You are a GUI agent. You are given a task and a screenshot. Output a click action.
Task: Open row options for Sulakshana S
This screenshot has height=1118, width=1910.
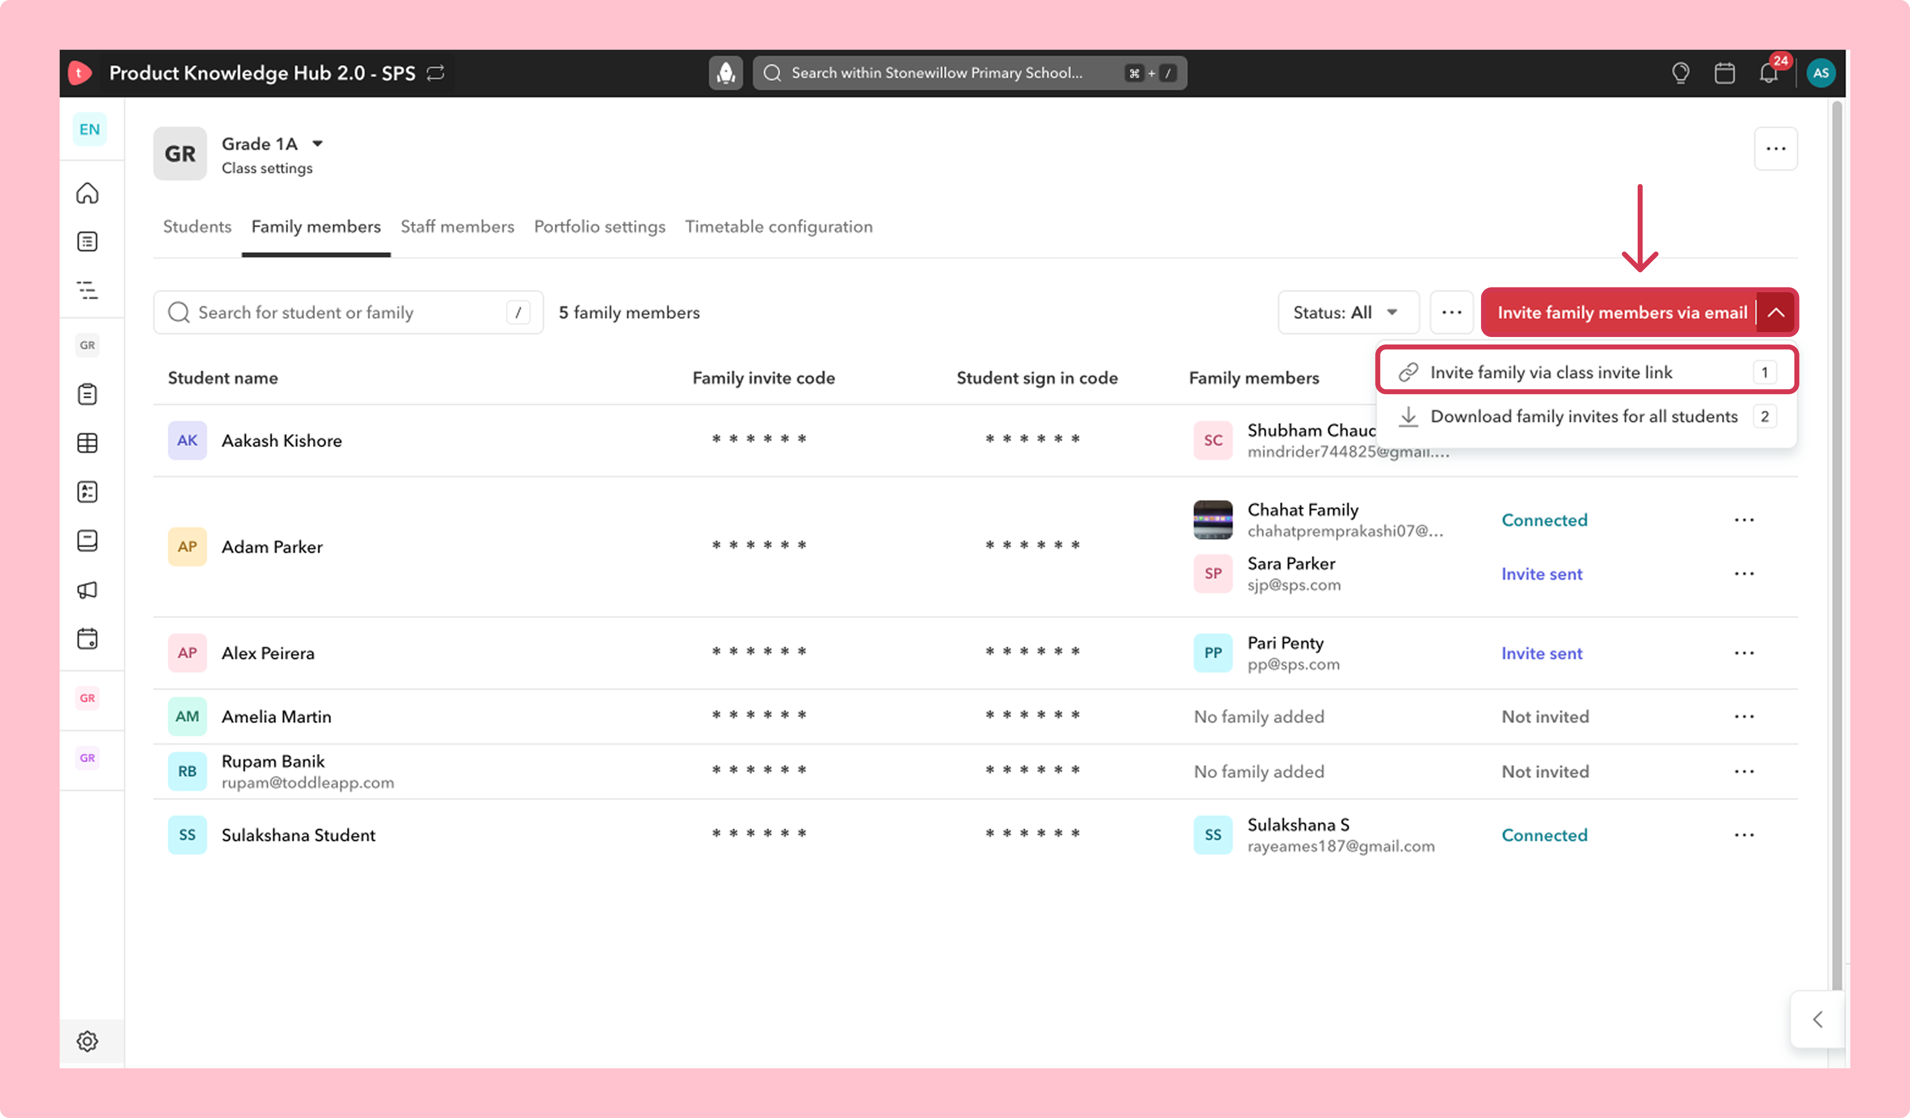tap(1744, 835)
